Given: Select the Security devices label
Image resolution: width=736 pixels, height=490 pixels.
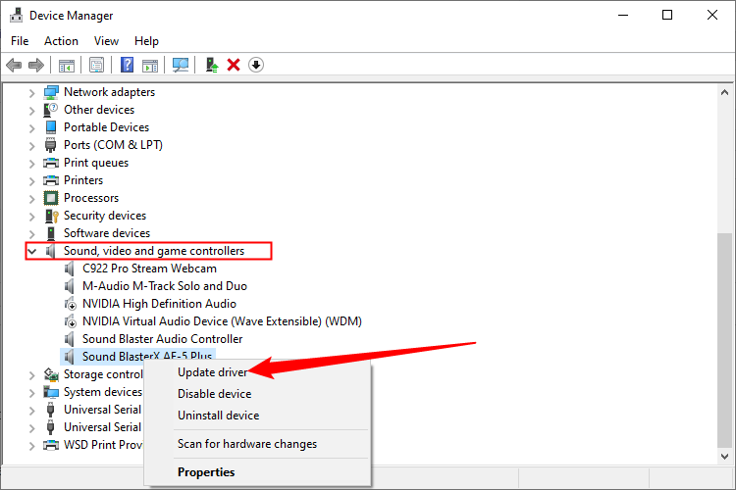Looking at the screenshot, I should (105, 216).
